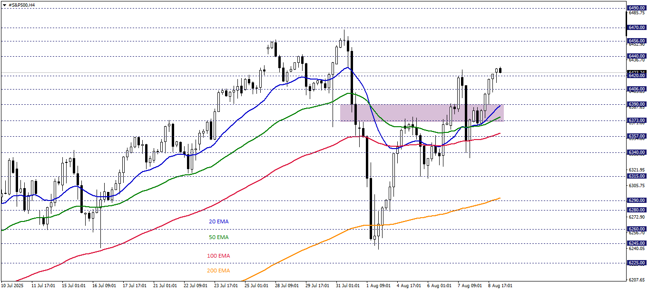The height and width of the screenshot is (291, 648).
Task: Select the 6340.00 price level label
Action: pyautogui.click(x=637, y=152)
